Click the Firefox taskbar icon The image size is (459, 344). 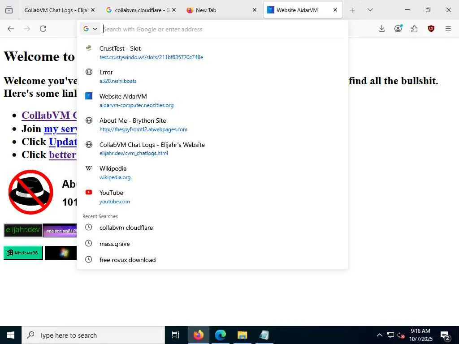click(199, 335)
